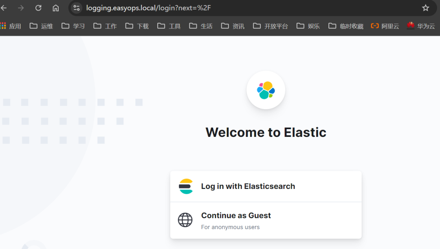This screenshot has width=440, height=249.
Task: Open the 资讯 bookmark folder
Action: [233, 26]
